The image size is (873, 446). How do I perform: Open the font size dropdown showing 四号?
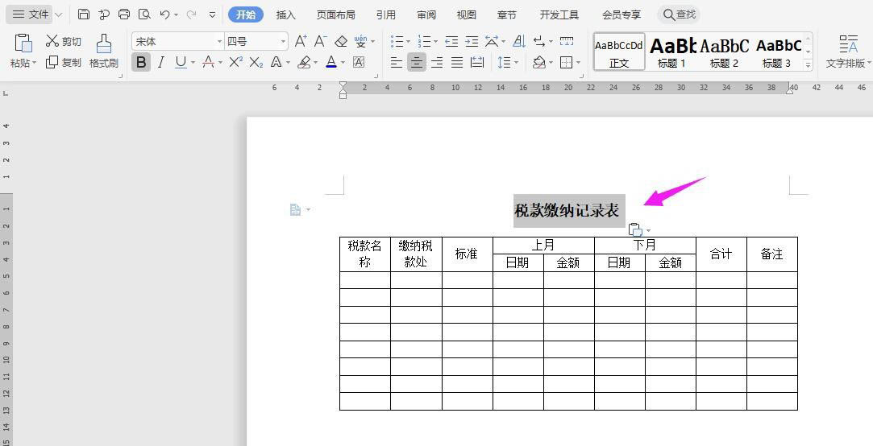(x=256, y=41)
